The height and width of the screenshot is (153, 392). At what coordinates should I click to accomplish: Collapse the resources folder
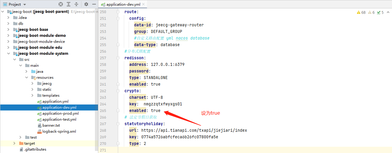[27, 77]
